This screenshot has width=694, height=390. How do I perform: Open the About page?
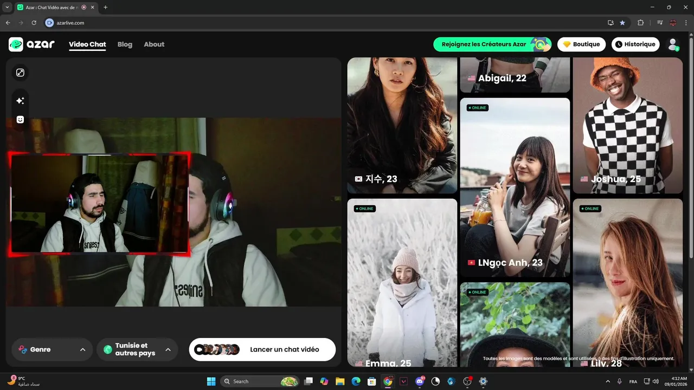coord(154,44)
